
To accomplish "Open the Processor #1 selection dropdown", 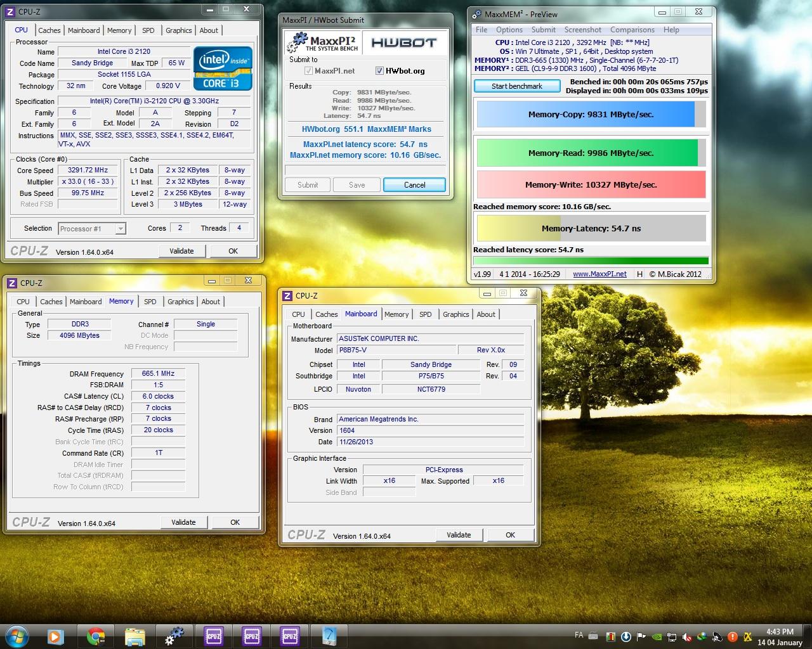I will click(92, 229).
